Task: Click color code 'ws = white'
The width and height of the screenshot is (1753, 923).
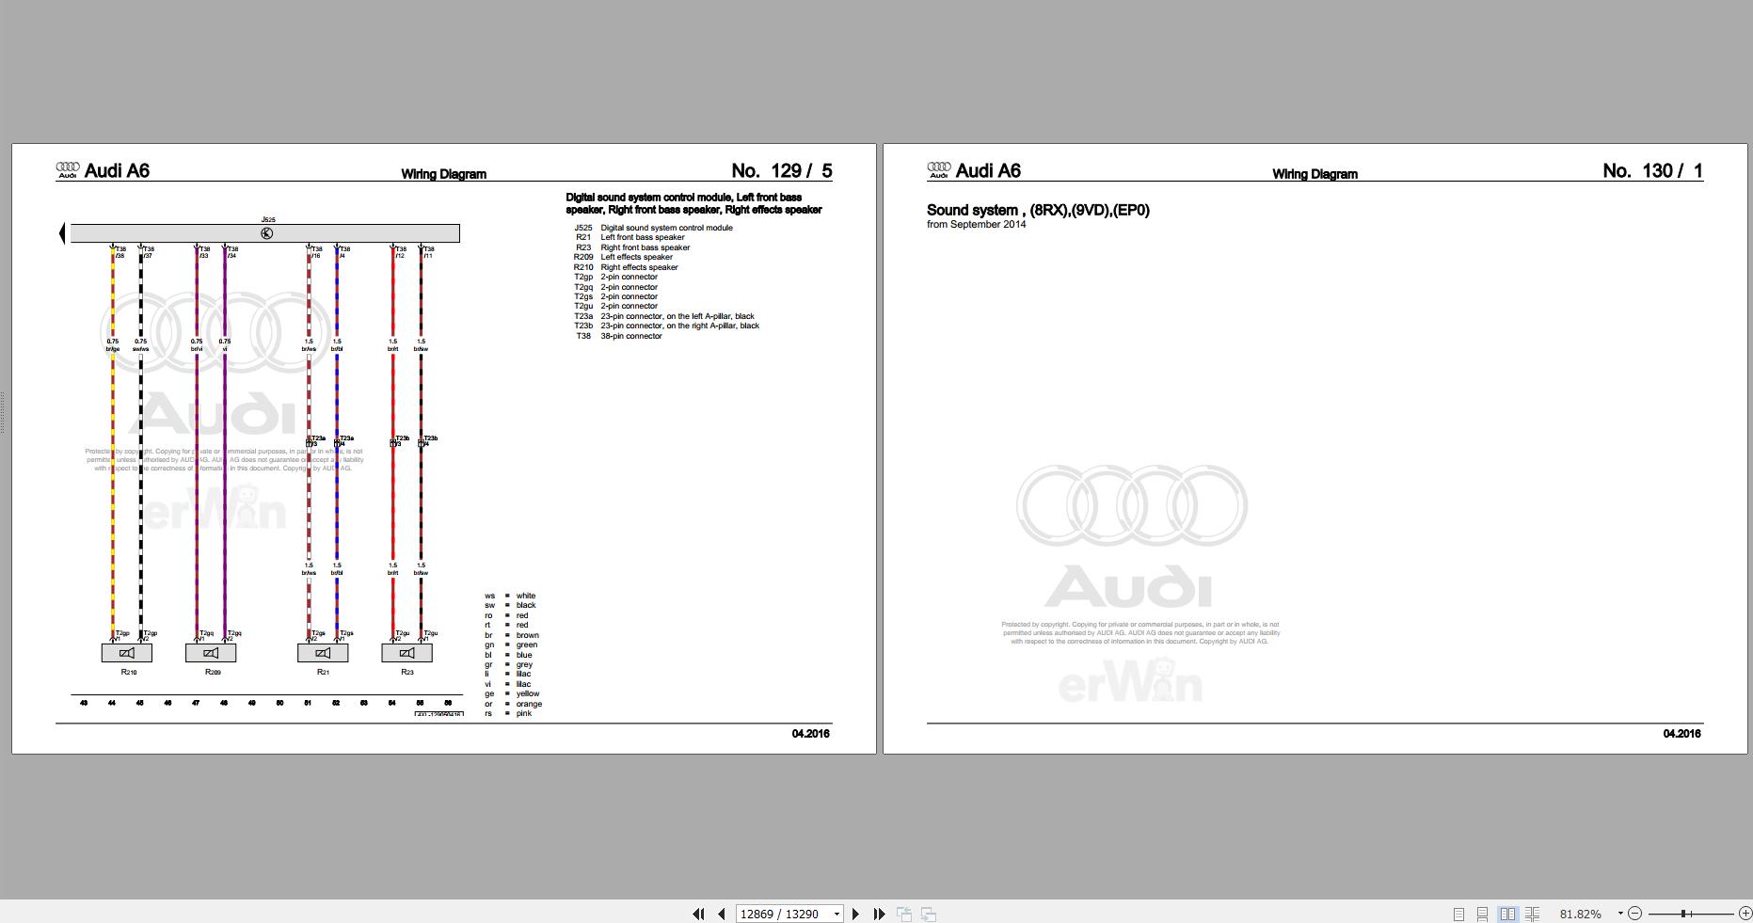Action: tap(510, 596)
